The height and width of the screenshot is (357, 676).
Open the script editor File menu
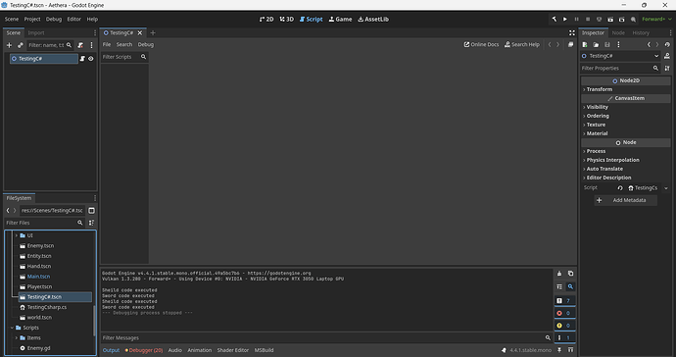107,44
